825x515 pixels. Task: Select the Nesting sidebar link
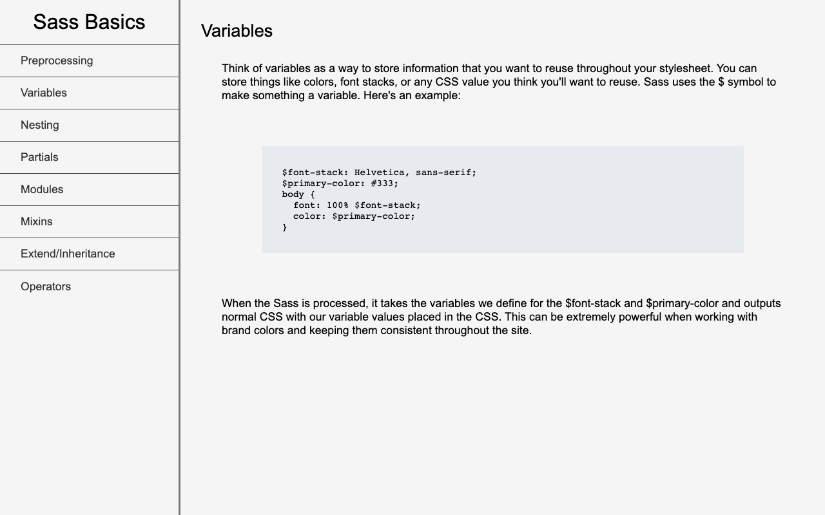pyautogui.click(x=40, y=125)
